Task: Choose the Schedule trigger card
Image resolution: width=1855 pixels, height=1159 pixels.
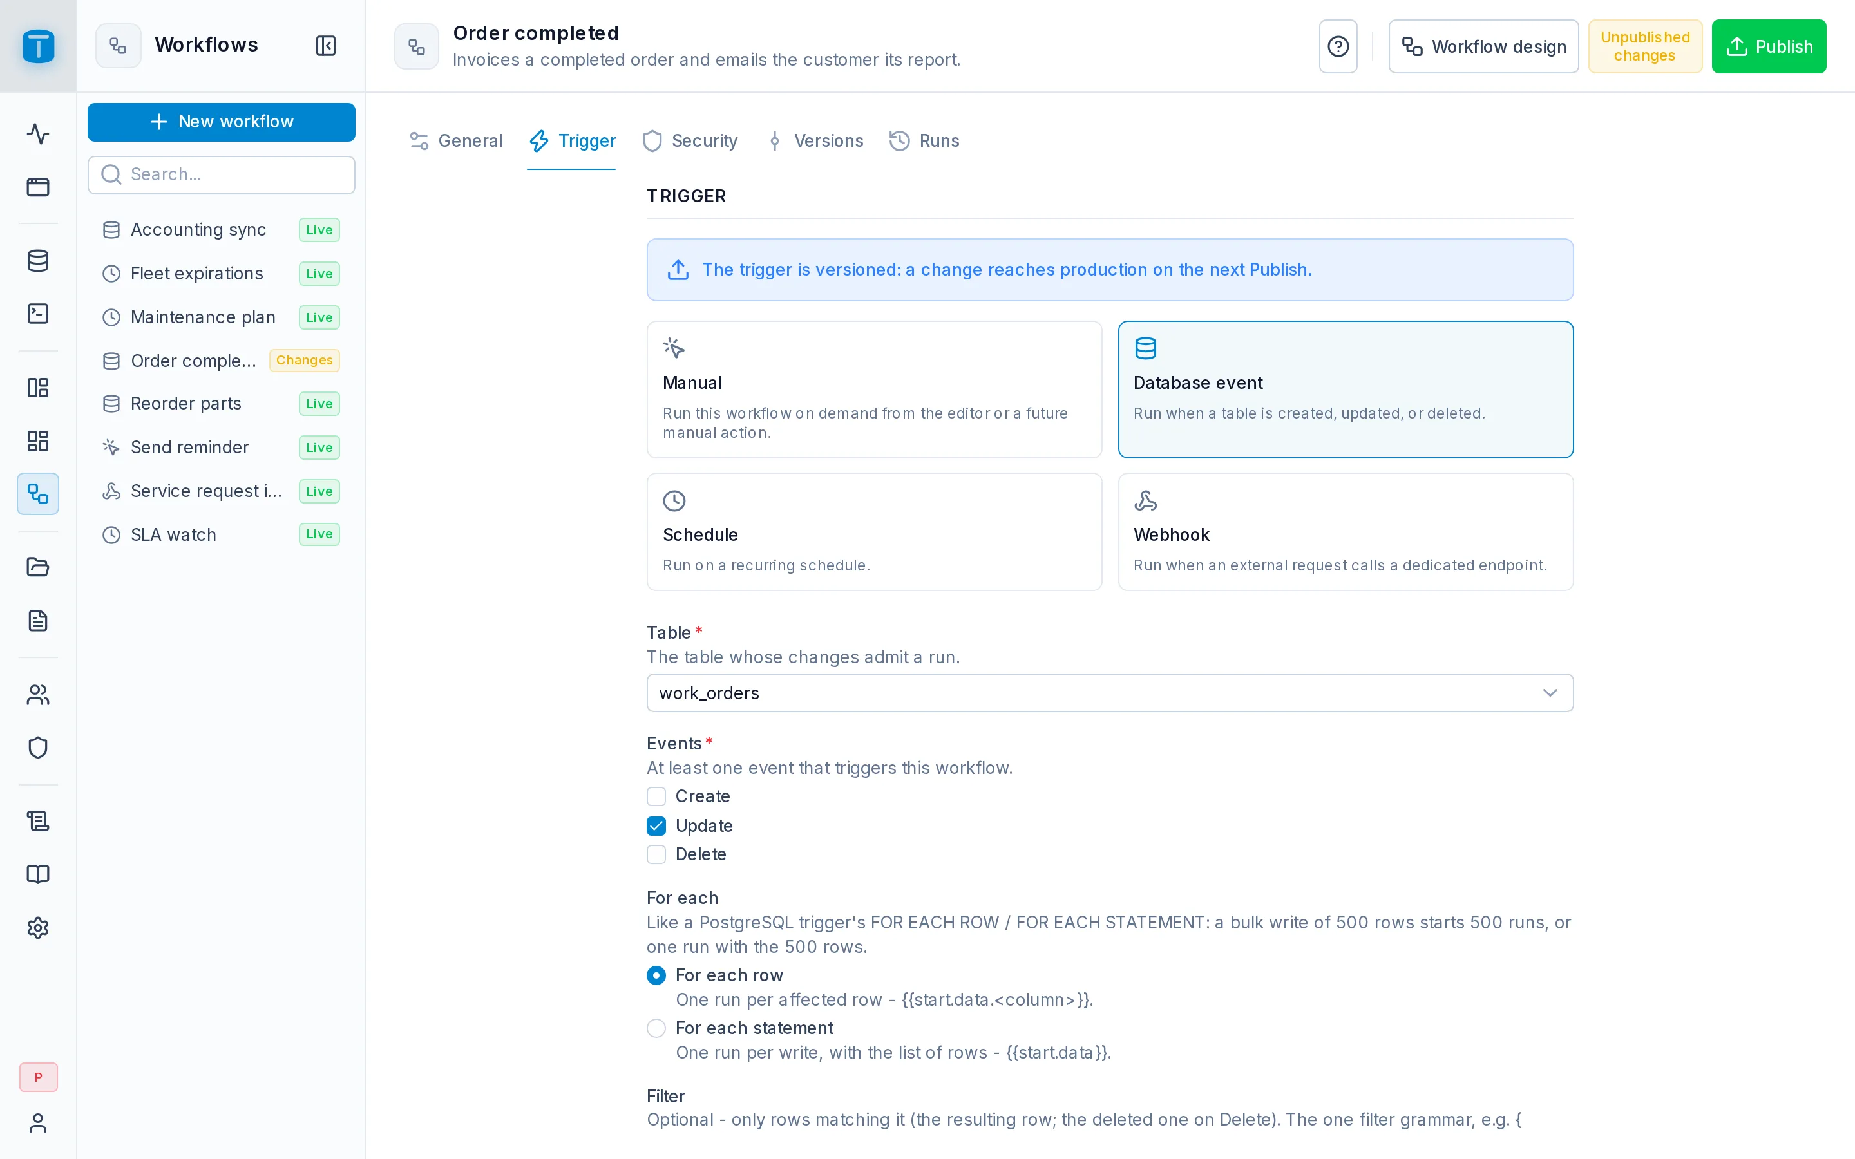Action: (x=874, y=532)
